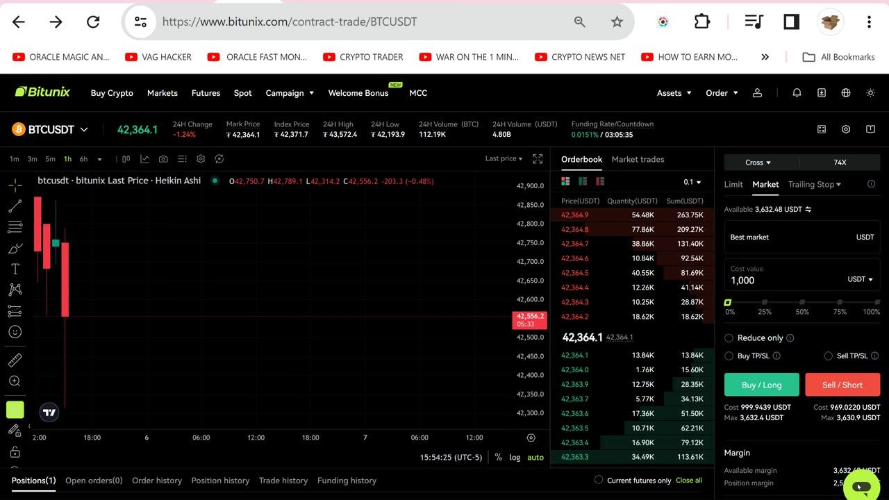Open the language globe icon
Viewport: 889px width, 500px height.
tap(846, 92)
